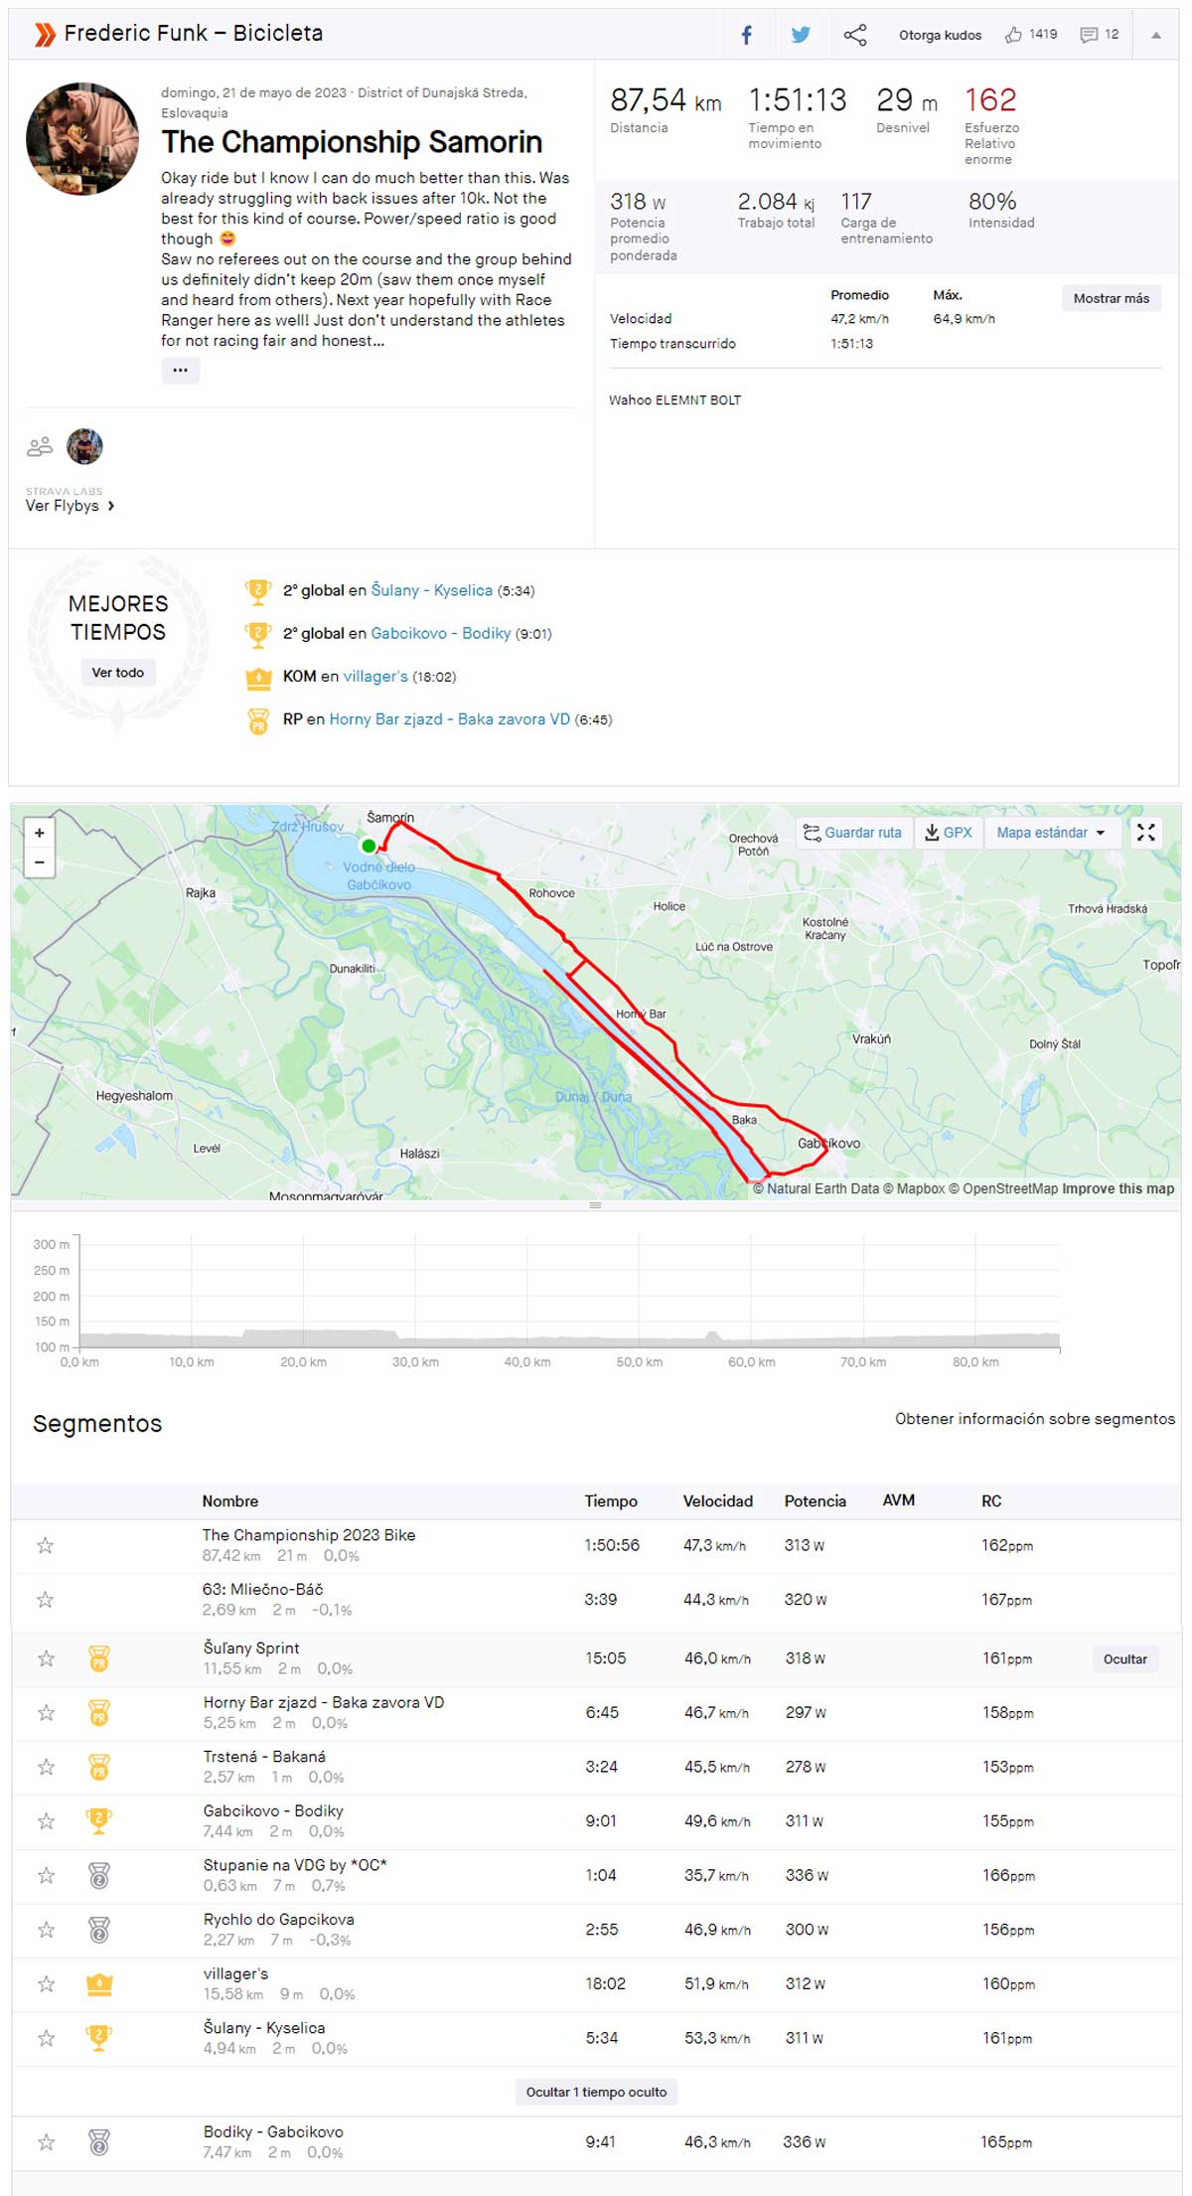Share activity on Facebook
The image size is (1192, 2196).
point(746,35)
